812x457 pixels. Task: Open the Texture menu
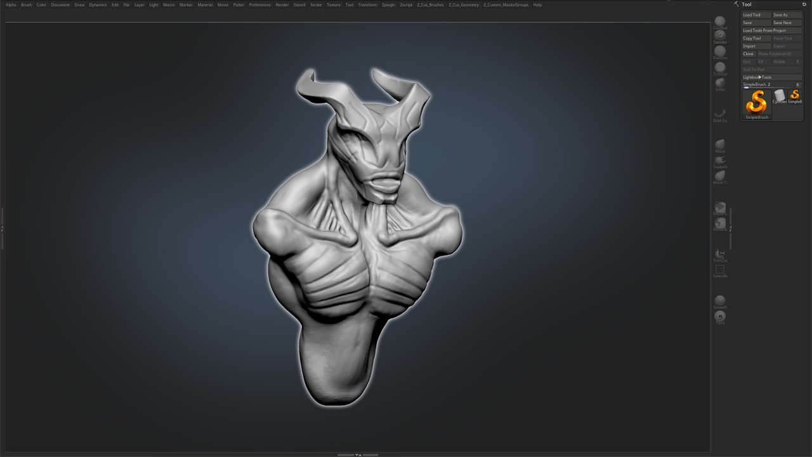tap(334, 4)
